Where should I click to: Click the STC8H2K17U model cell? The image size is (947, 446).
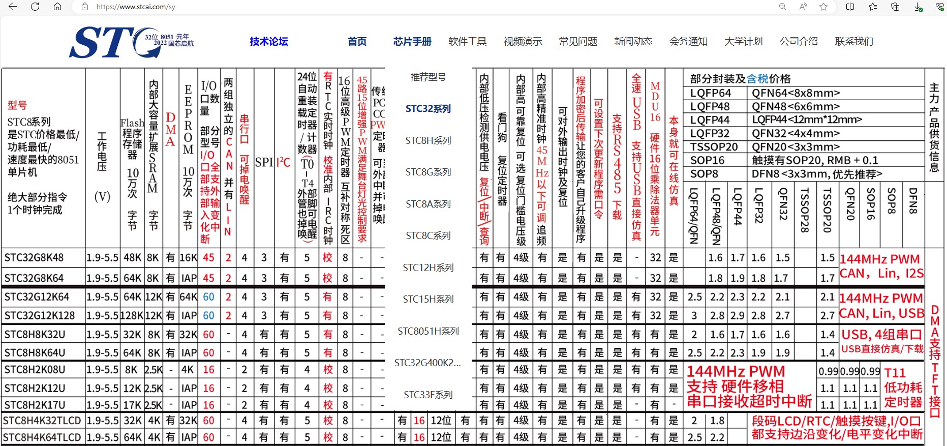point(35,405)
